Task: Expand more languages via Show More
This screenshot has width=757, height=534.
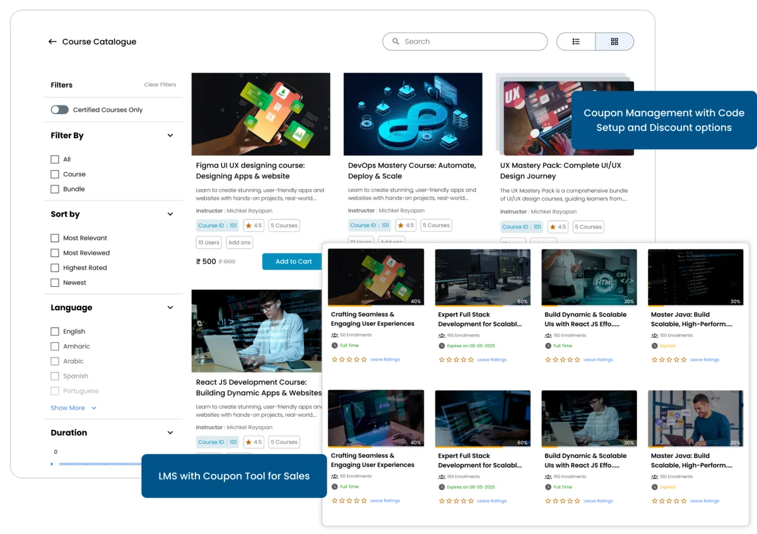Action: 67,408
